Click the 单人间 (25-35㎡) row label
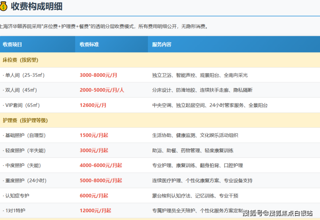Viewport: 320px width, 220px height. [x=24, y=75]
